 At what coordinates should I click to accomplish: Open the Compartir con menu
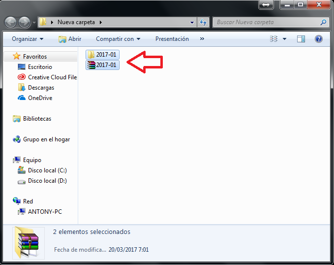tap(118, 39)
